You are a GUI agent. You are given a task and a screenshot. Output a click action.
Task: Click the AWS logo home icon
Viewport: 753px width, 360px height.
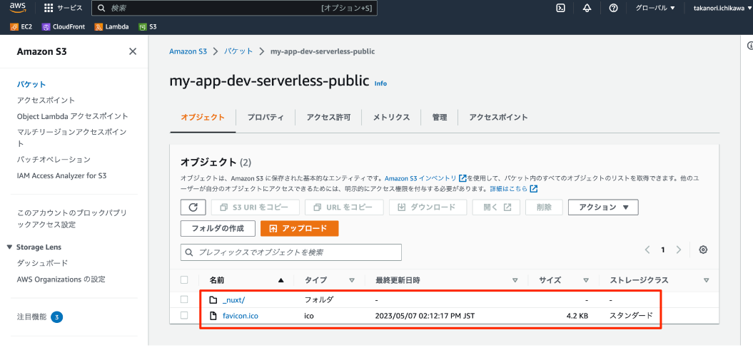pos(18,7)
